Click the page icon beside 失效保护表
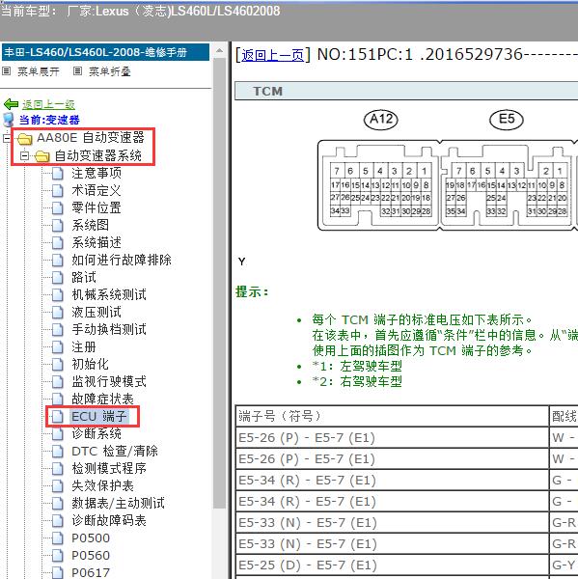 click(58, 486)
